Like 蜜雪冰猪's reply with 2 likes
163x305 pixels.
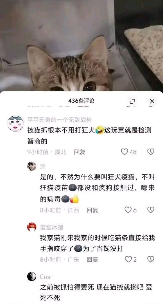click(128, 259)
